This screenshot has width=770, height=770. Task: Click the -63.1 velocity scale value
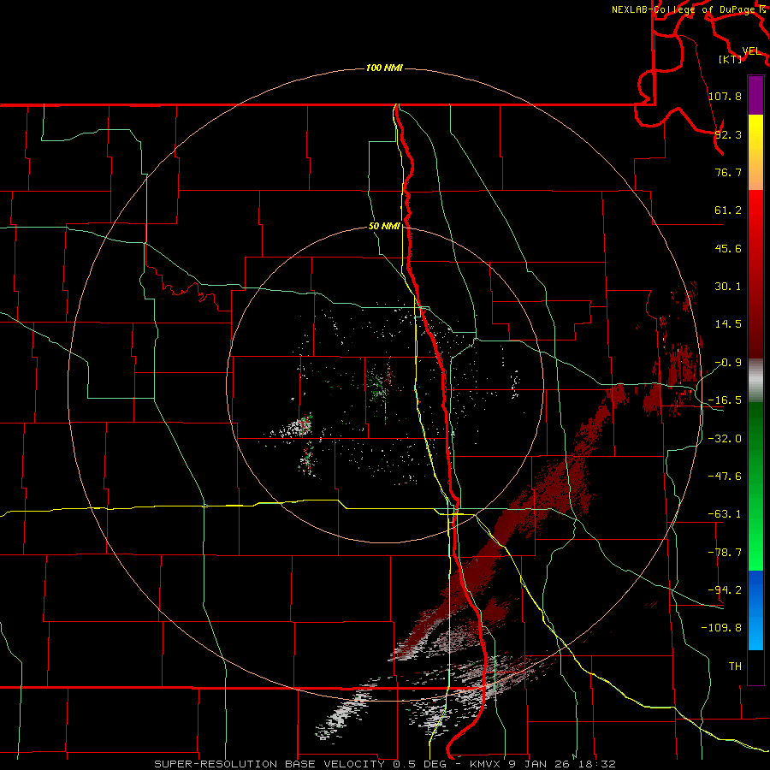(x=725, y=514)
